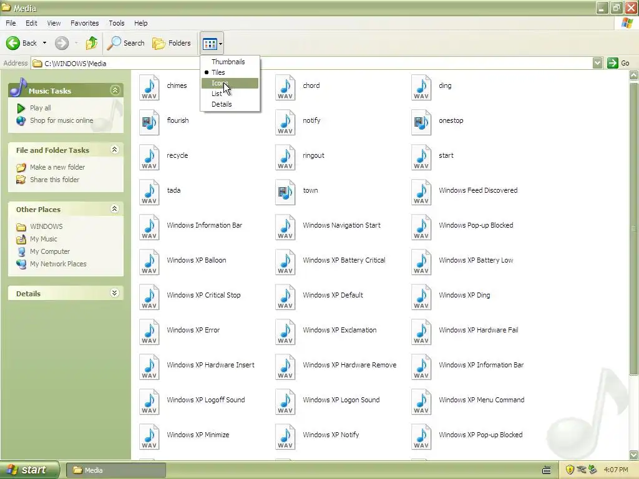This screenshot has height=479, width=639.
Task: Select Windows XP Logon Sound icon
Action: click(285, 402)
